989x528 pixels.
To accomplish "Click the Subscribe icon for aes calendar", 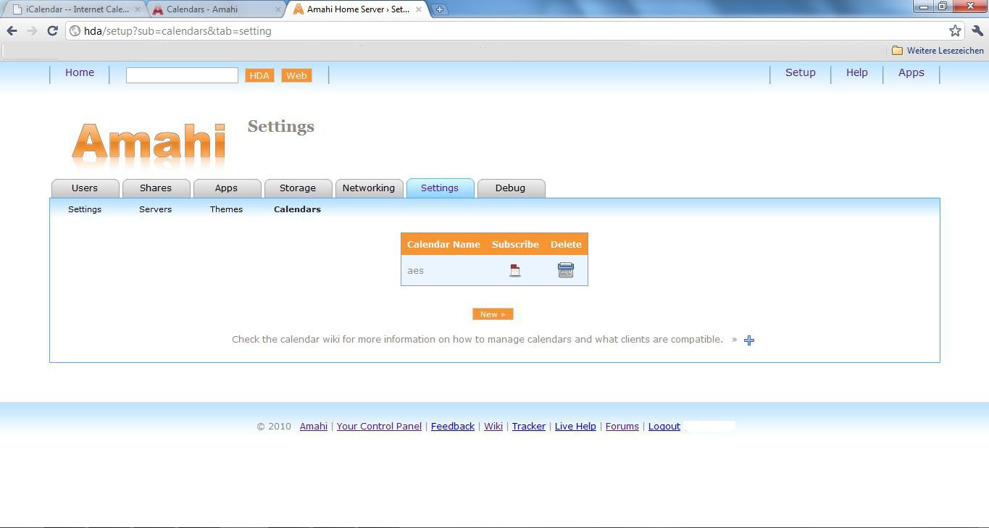I will point(514,270).
